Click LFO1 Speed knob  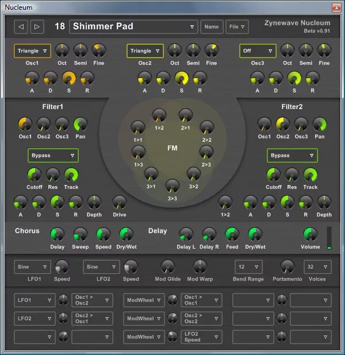click(x=62, y=267)
